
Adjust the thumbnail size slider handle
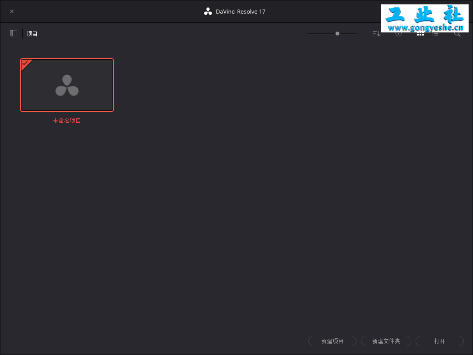337,33
